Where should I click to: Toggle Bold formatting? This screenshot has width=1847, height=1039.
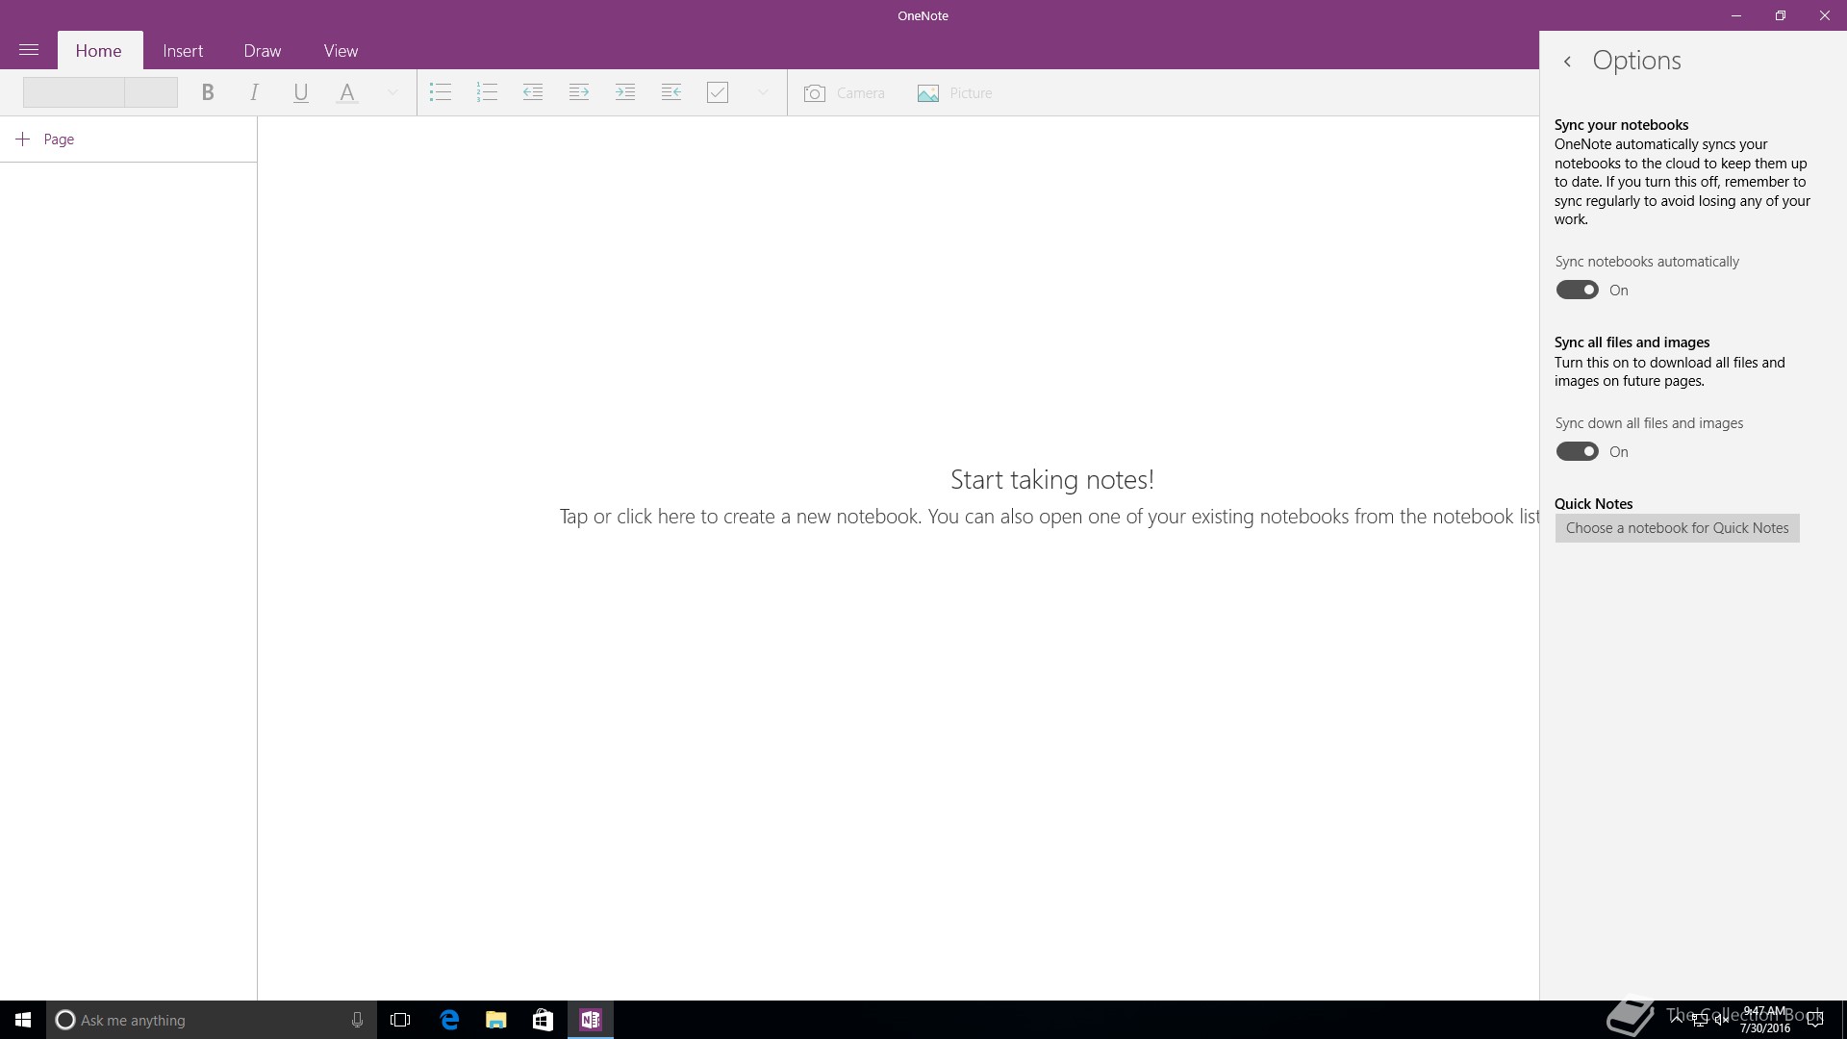207,92
